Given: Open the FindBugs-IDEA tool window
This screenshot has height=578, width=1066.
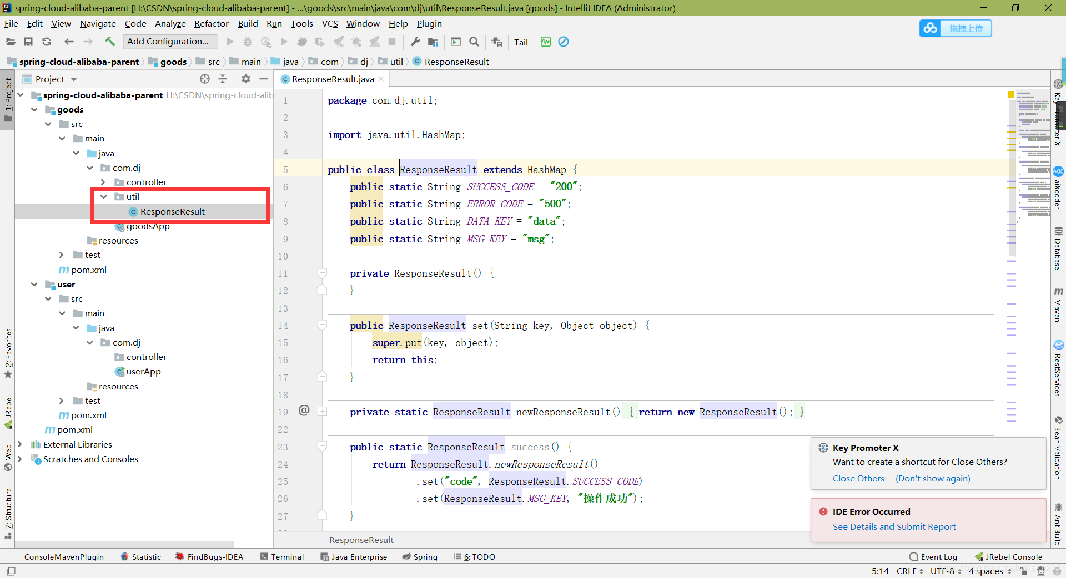Looking at the screenshot, I should point(209,557).
